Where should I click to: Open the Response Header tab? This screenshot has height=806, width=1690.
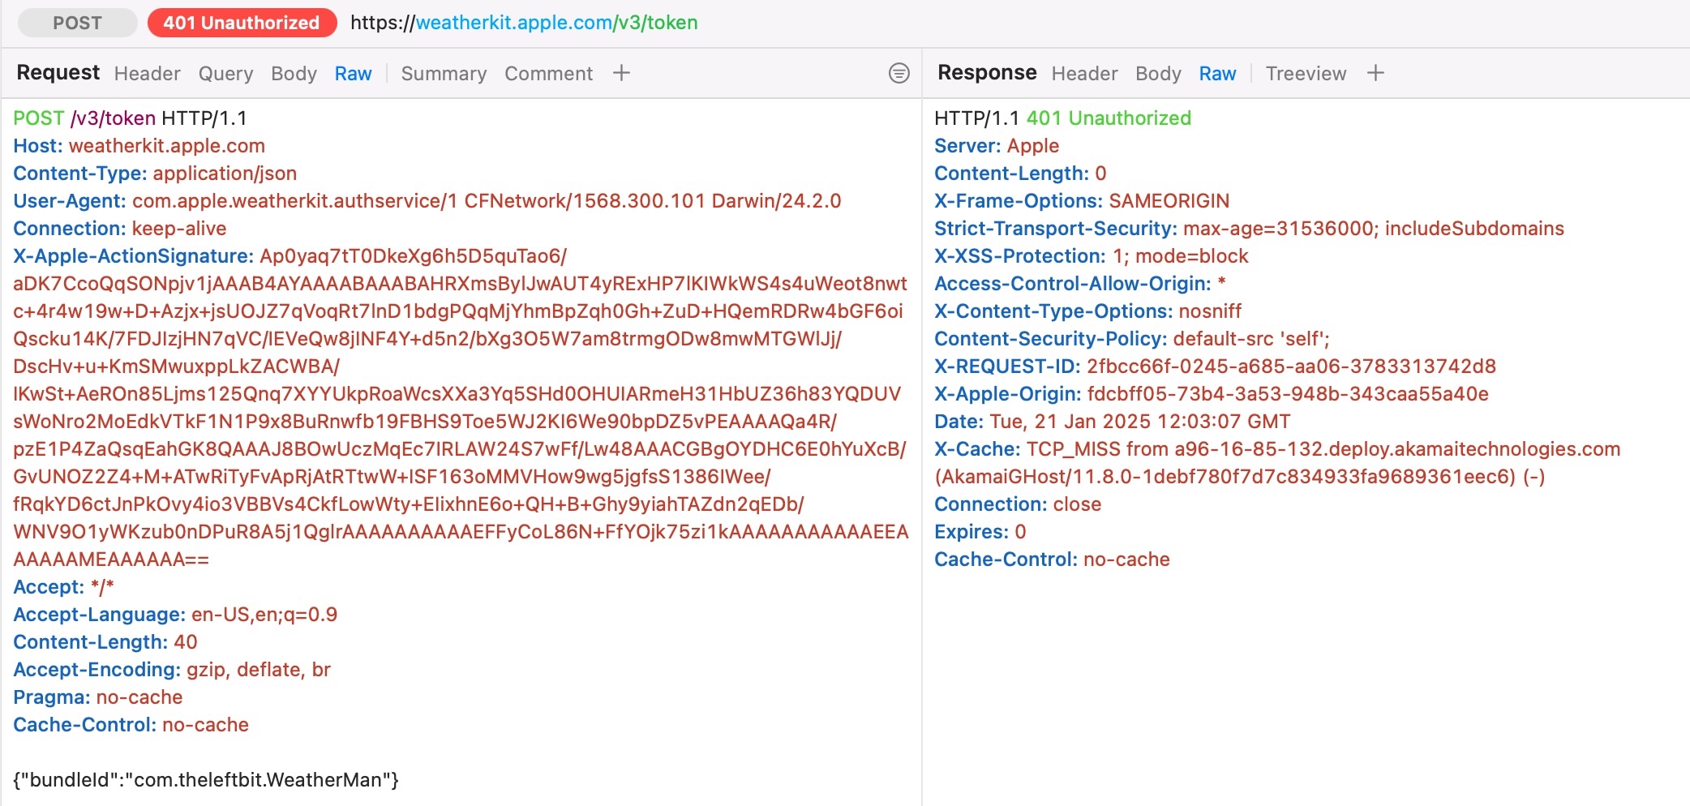[1085, 74]
